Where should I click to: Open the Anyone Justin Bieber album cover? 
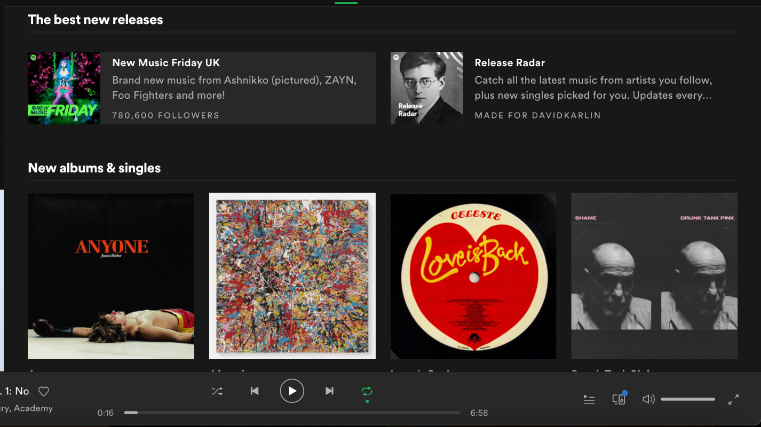(111, 276)
